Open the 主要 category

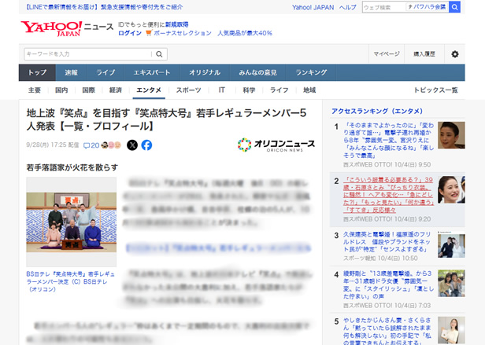click(35, 90)
